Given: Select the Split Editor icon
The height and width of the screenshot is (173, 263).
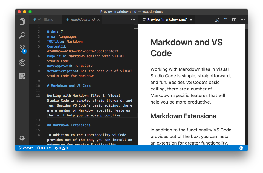Looking at the screenshot, I should (234, 20).
